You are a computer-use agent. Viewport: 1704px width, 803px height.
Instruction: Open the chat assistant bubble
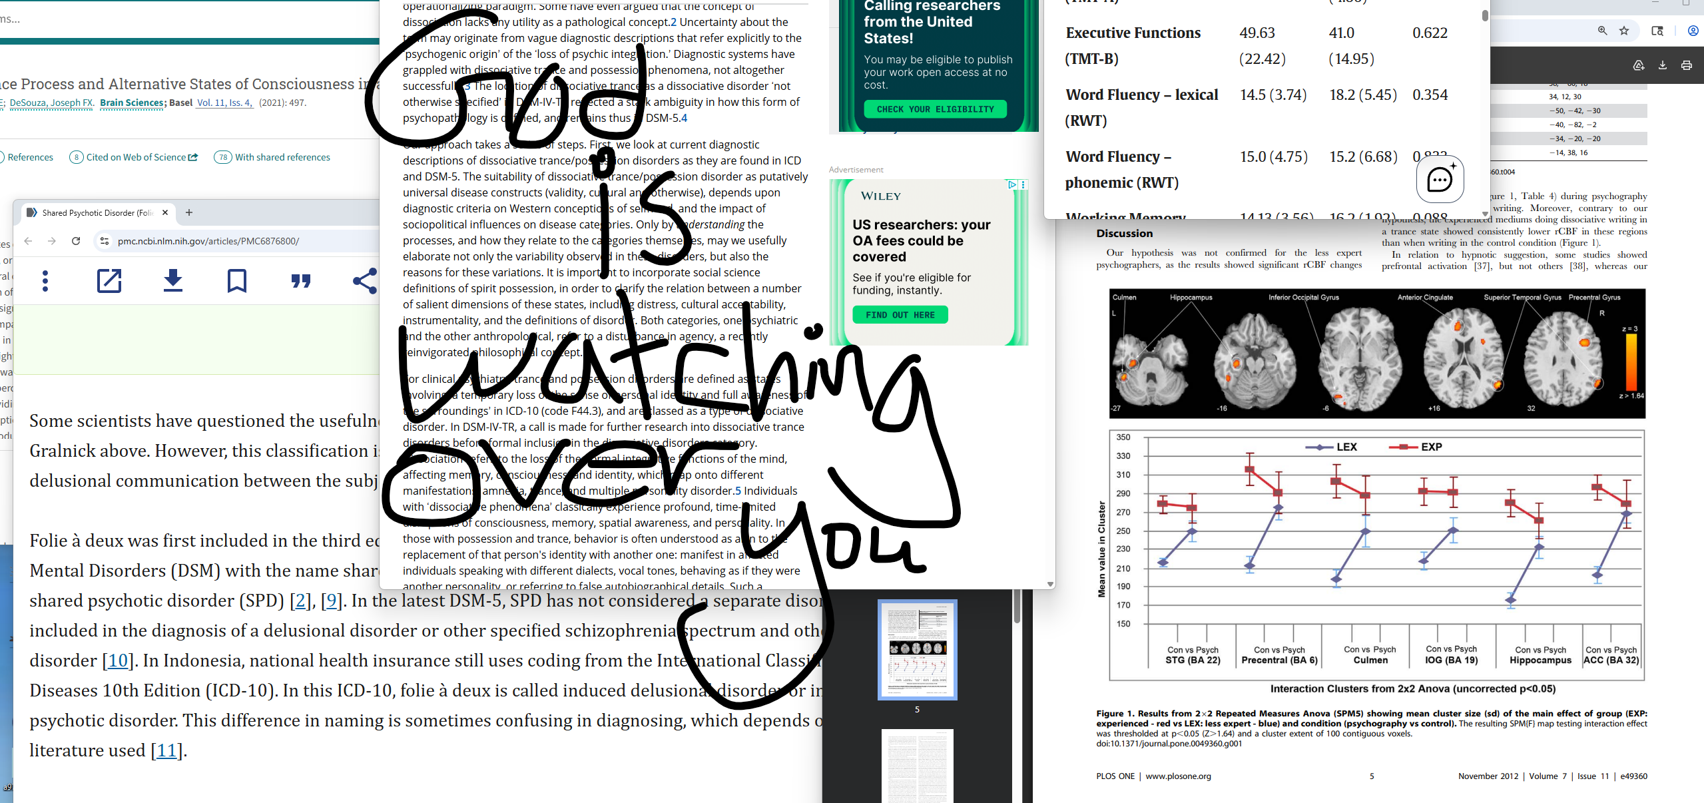coord(1440,179)
